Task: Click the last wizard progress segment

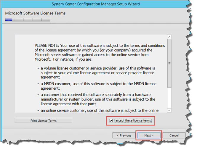Action: pos(46,20)
